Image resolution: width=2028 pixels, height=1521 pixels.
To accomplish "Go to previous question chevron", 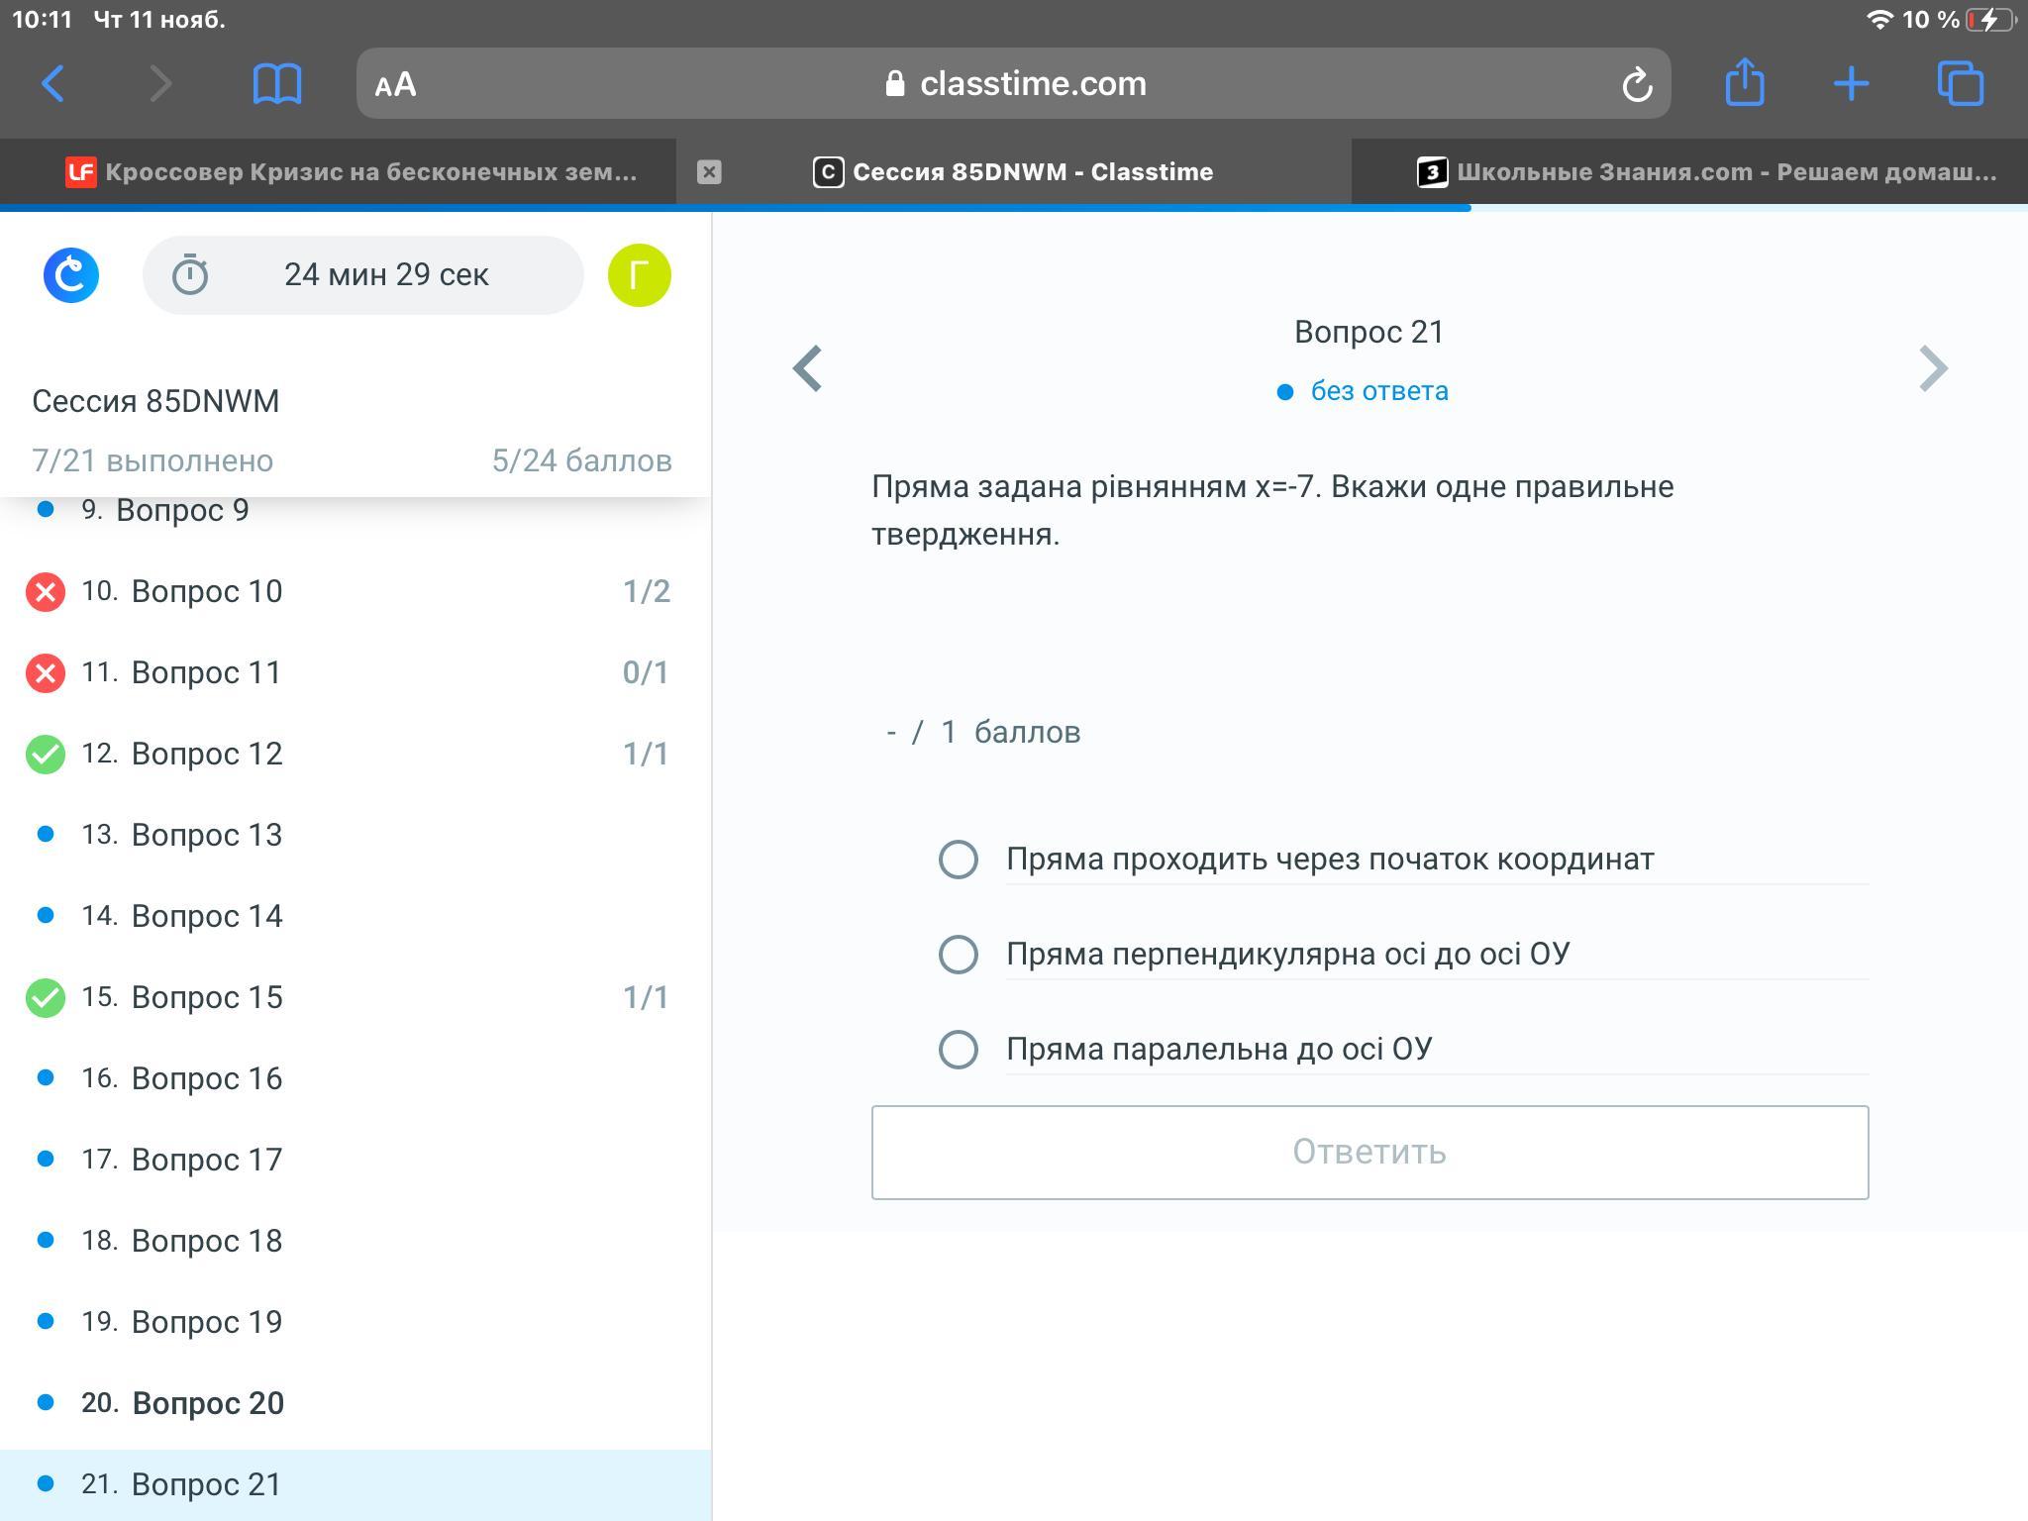I will pos(808,368).
